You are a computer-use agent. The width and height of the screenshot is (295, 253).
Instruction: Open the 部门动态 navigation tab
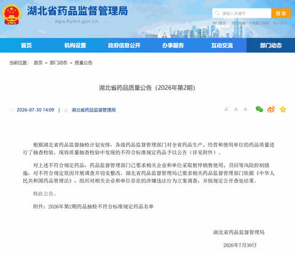[x=271, y=45]
